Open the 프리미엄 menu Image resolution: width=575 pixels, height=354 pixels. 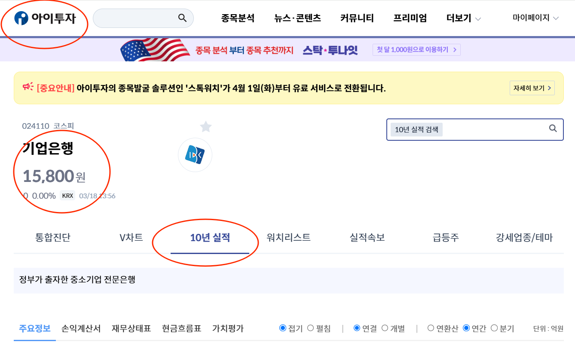coord(410,18)
